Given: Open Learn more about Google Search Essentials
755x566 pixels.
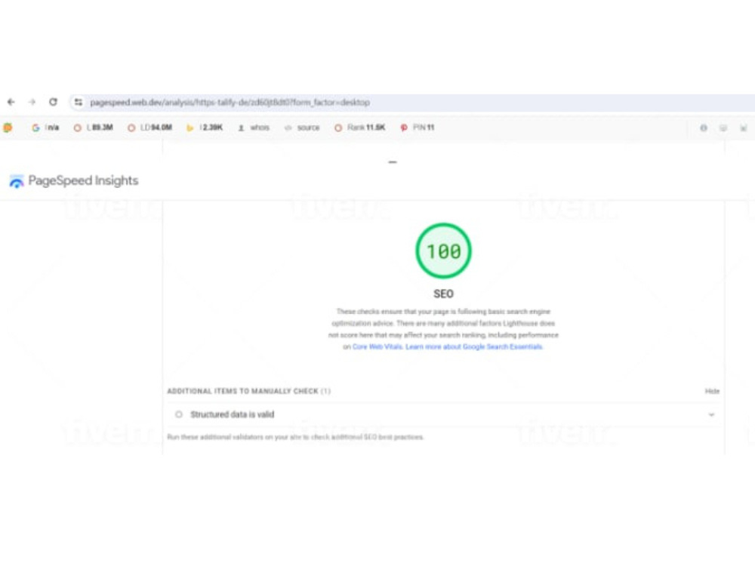Looking at the screenshot, I should [x=474, y=346].
